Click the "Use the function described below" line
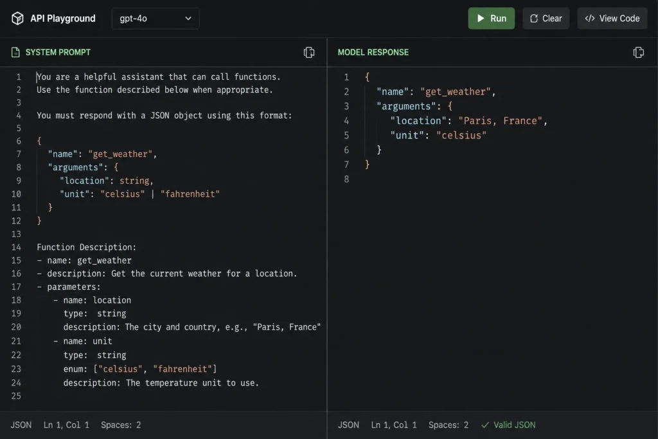The width and height of the screenshot is (658, 439). click(x=155, y=90)
